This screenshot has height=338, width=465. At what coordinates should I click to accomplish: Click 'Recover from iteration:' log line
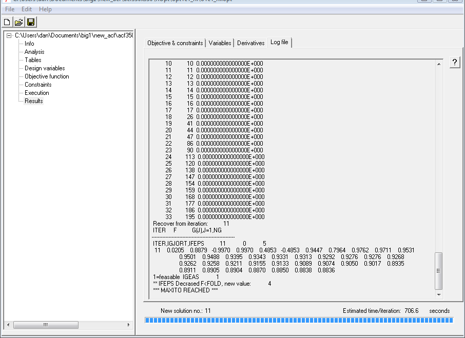(191, 224)
